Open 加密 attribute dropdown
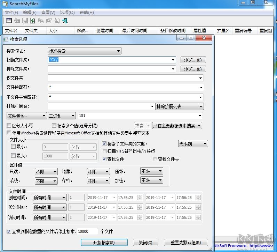This screenshot has height=252, width=277. (x=152, y=180)
